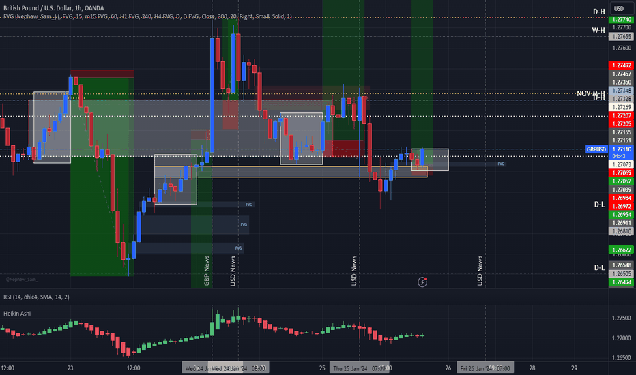Click the GBPUSD symbol price tag
Viewport: 636px width, 375px height.
pos(596,149)
